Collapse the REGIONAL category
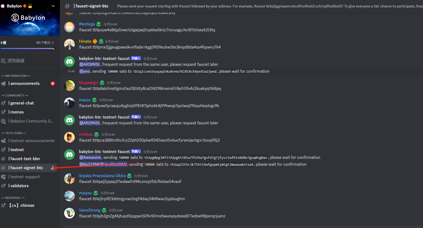 [x=13, y=198]
